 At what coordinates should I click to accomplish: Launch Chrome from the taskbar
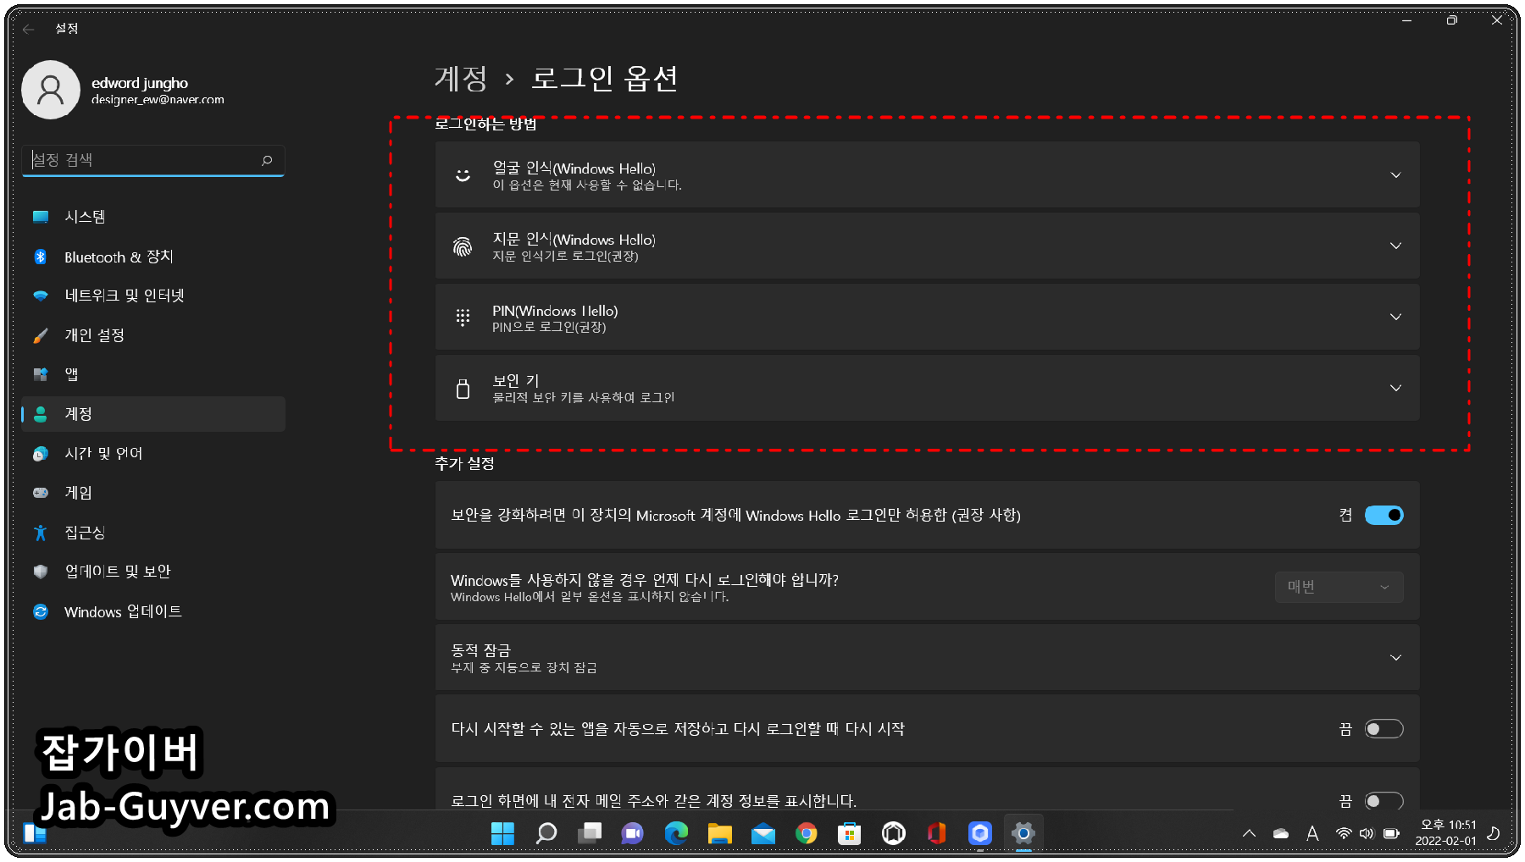coord(806,834)
